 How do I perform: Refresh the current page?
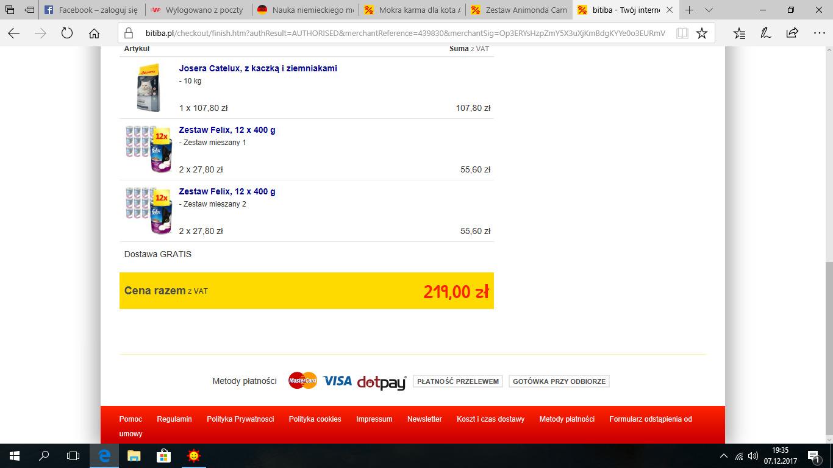point(67,34)
